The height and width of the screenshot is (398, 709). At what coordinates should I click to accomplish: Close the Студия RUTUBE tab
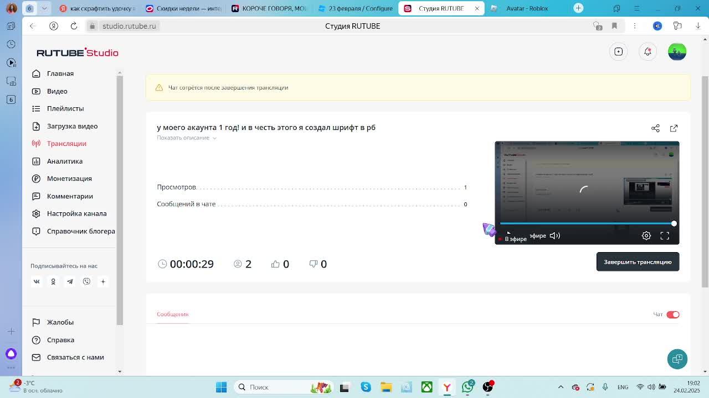(x=477, y=8)
